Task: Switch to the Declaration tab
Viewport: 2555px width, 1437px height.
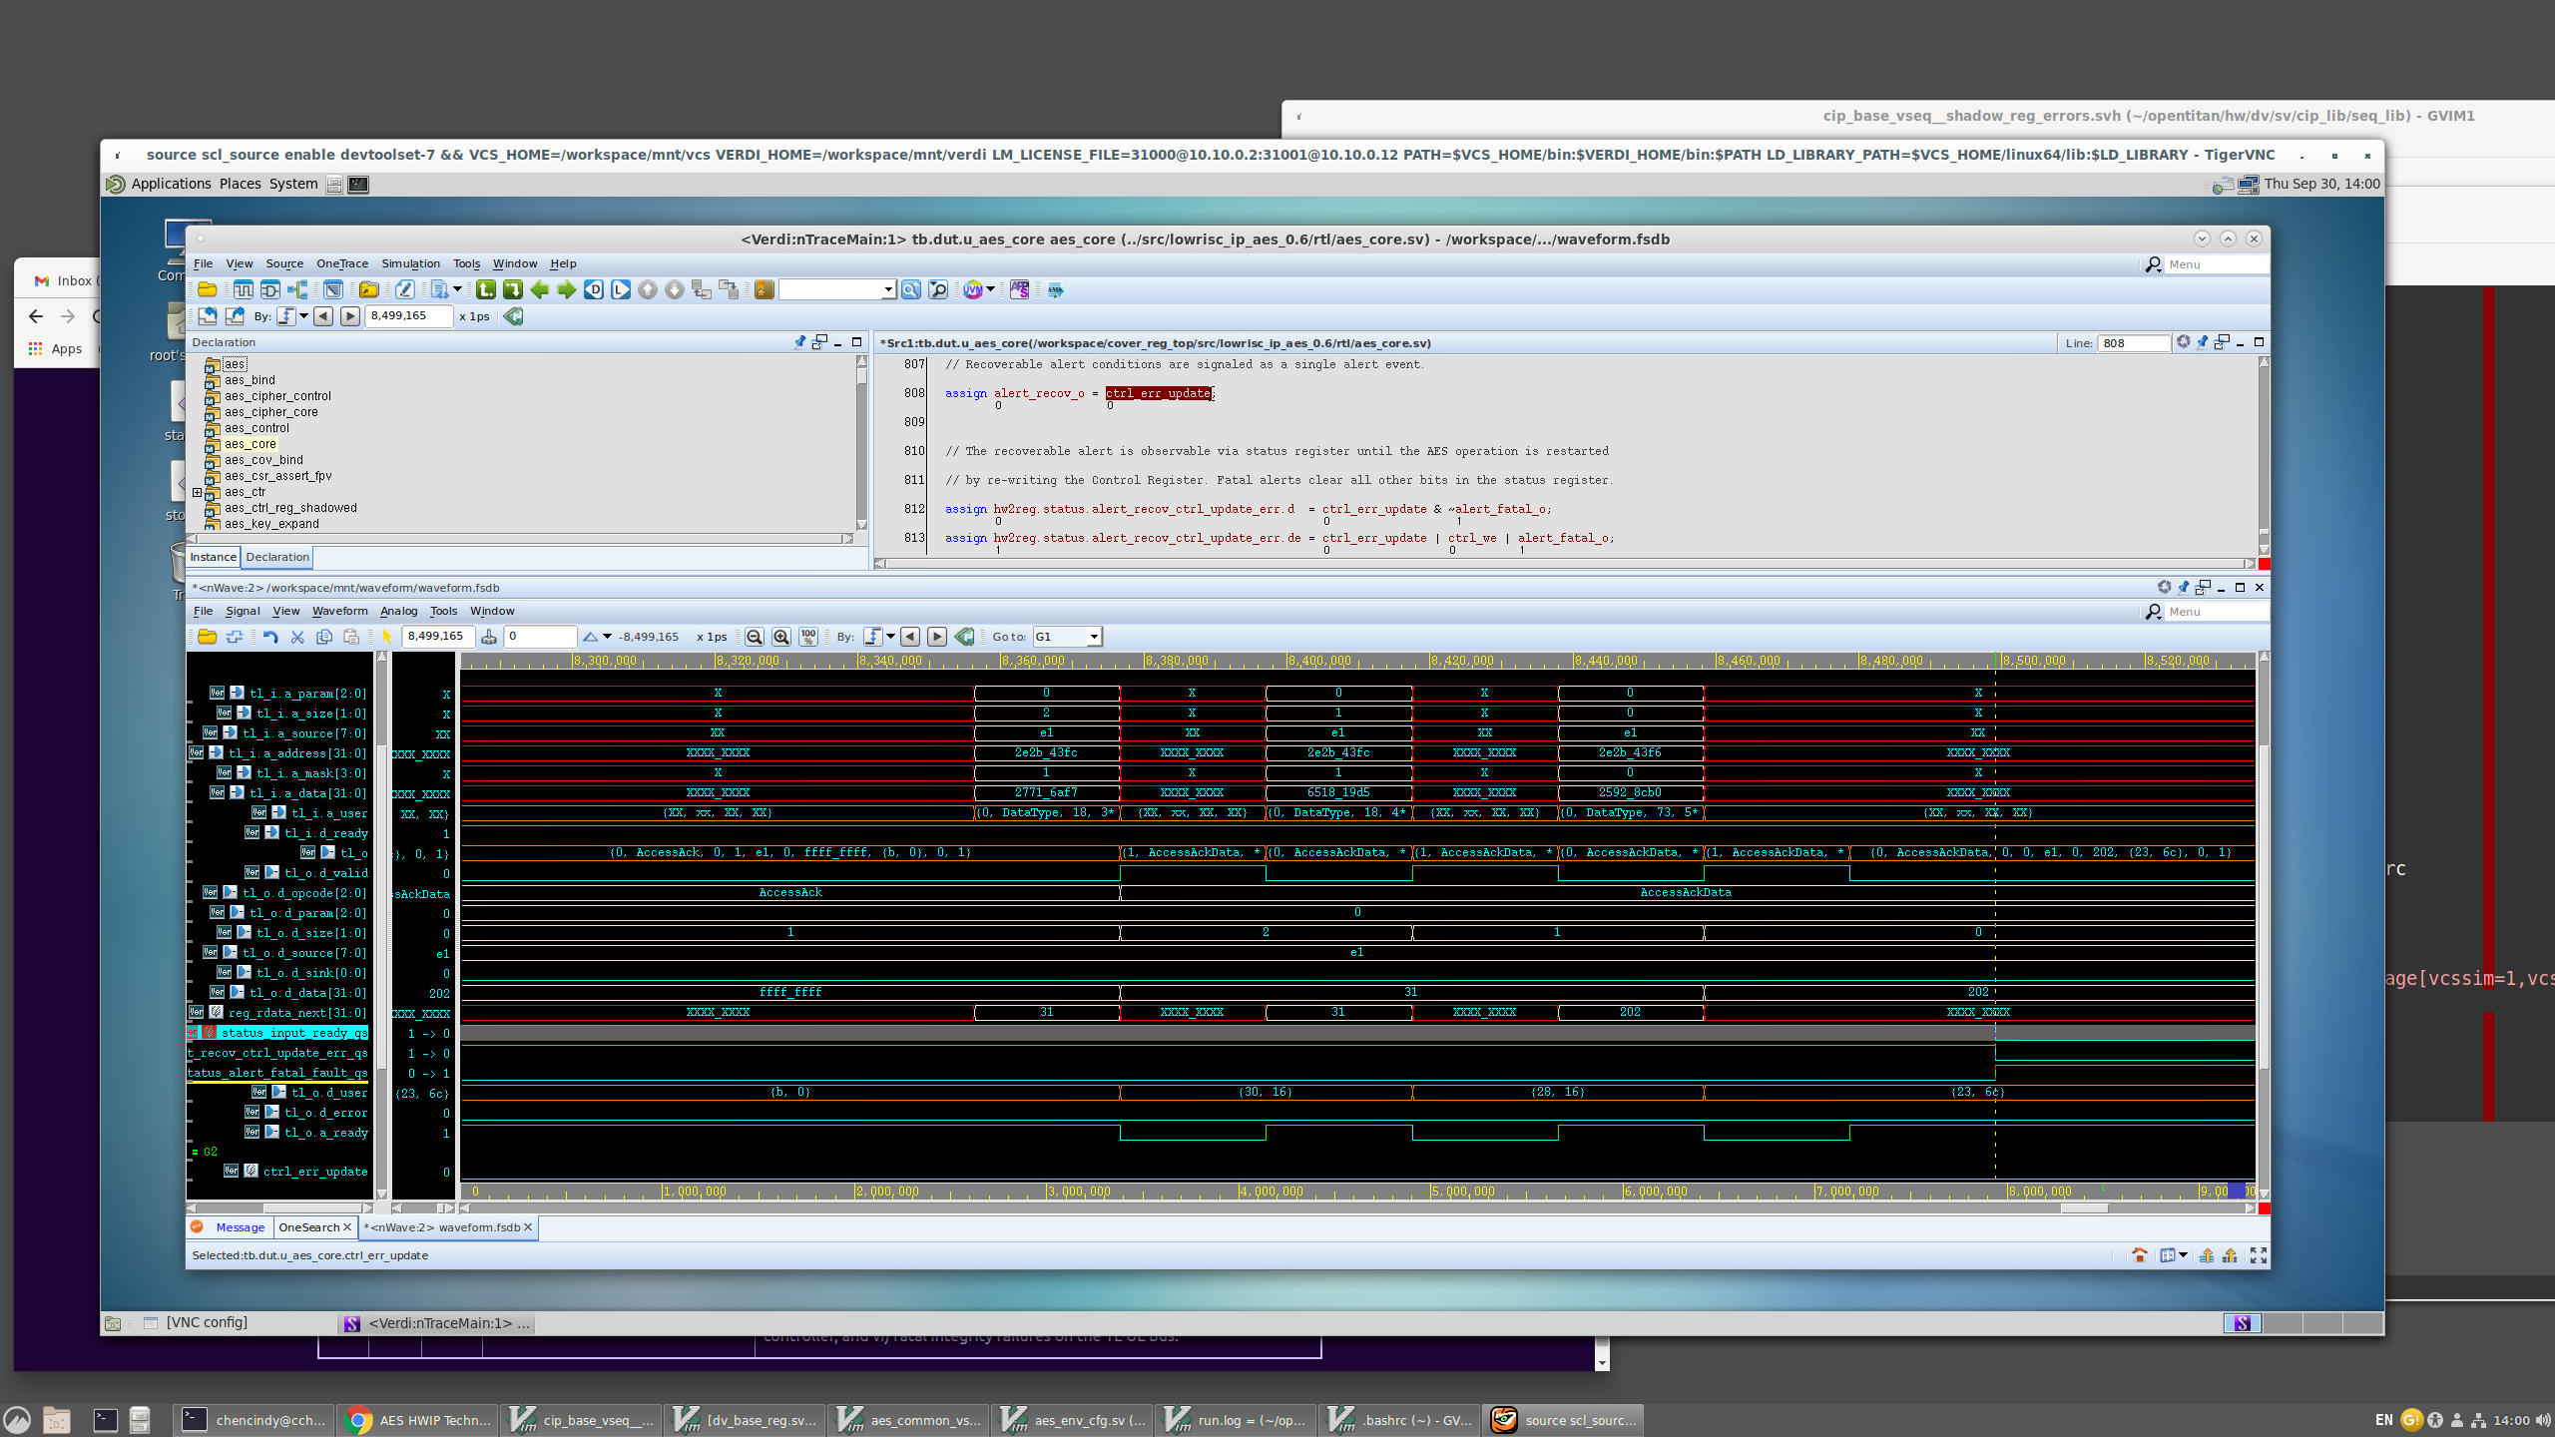Action: point(277,557)
